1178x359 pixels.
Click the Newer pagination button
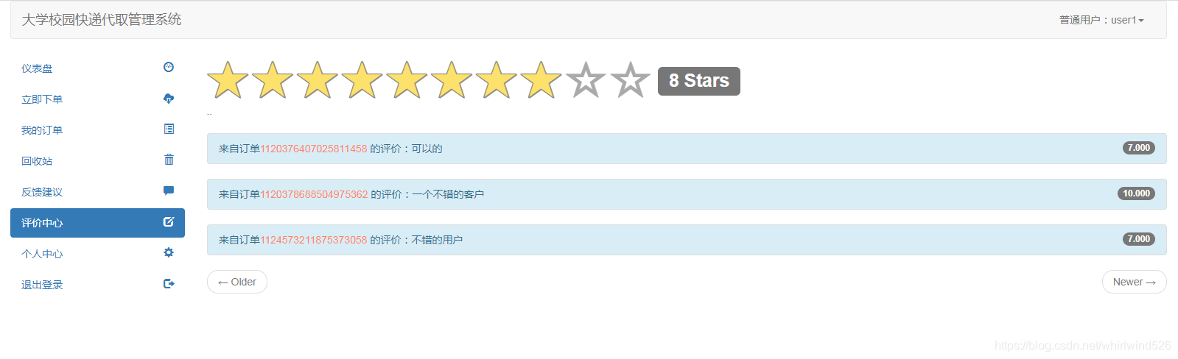[1134, 282]
